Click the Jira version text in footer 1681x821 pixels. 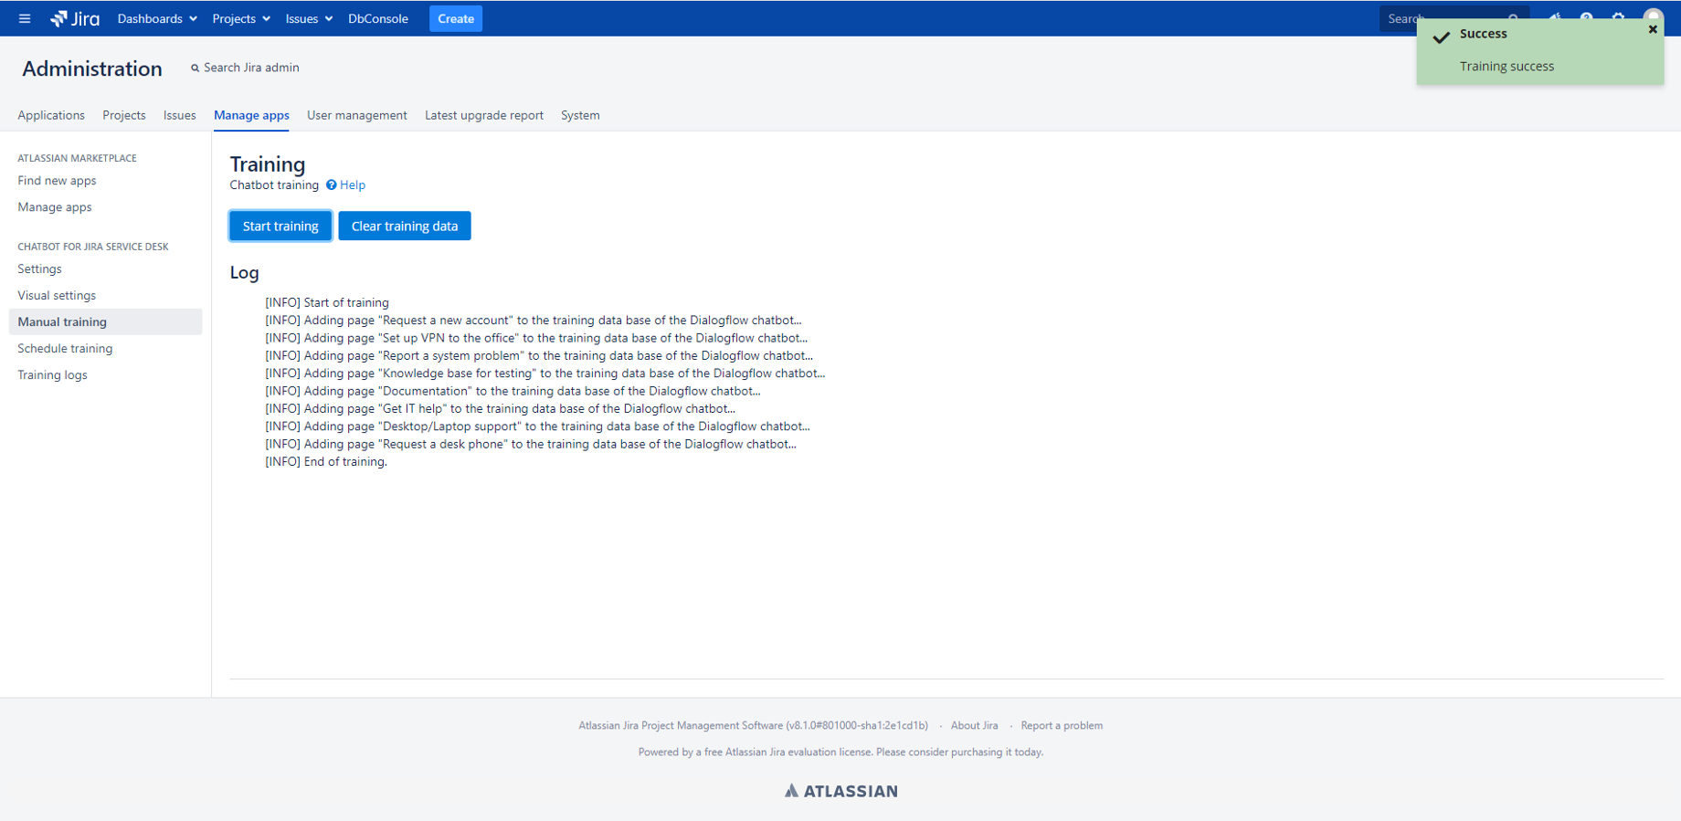pos(753,726)
